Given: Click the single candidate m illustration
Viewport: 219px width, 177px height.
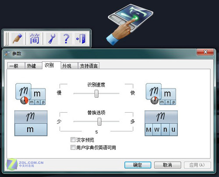Looking at the screenshot, I should (x=31, y=123).
